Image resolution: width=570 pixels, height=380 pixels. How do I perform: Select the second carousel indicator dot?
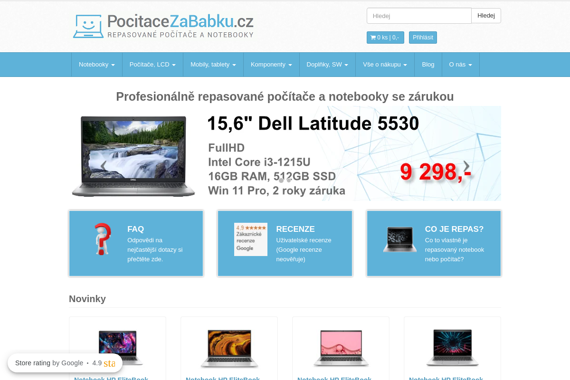289,180
